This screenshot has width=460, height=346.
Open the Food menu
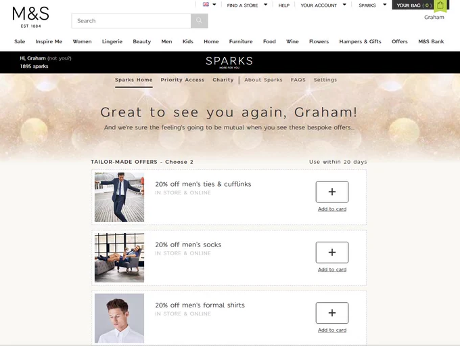coord(269,41)
